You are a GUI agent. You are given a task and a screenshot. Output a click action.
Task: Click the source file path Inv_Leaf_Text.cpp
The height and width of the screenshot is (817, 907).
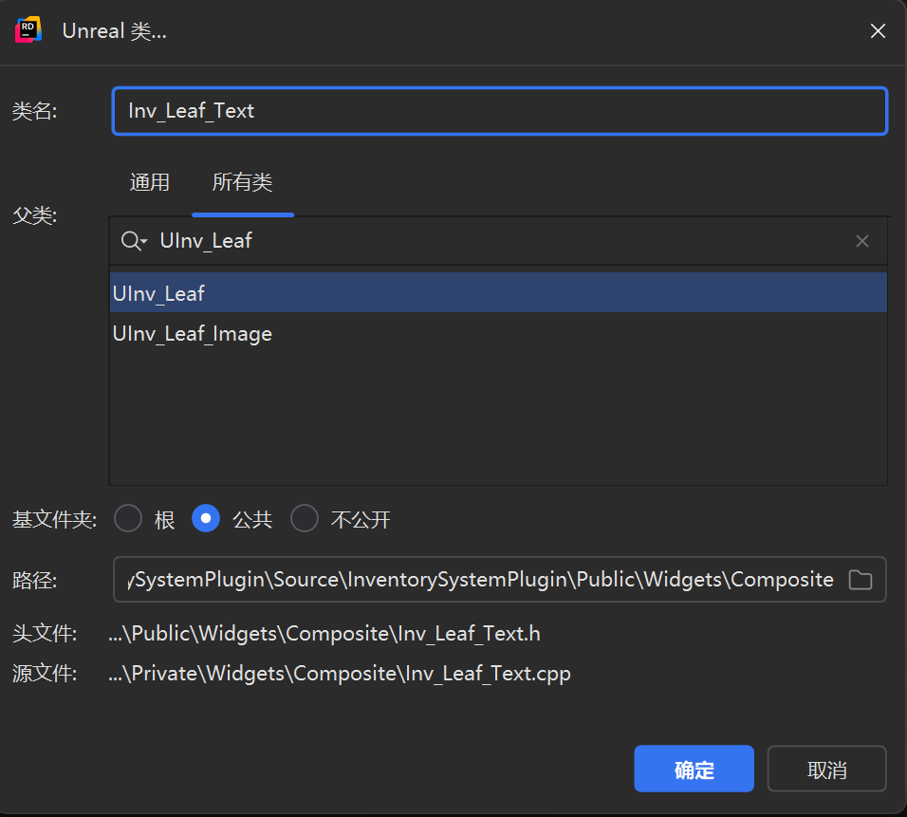coord(340,674)
